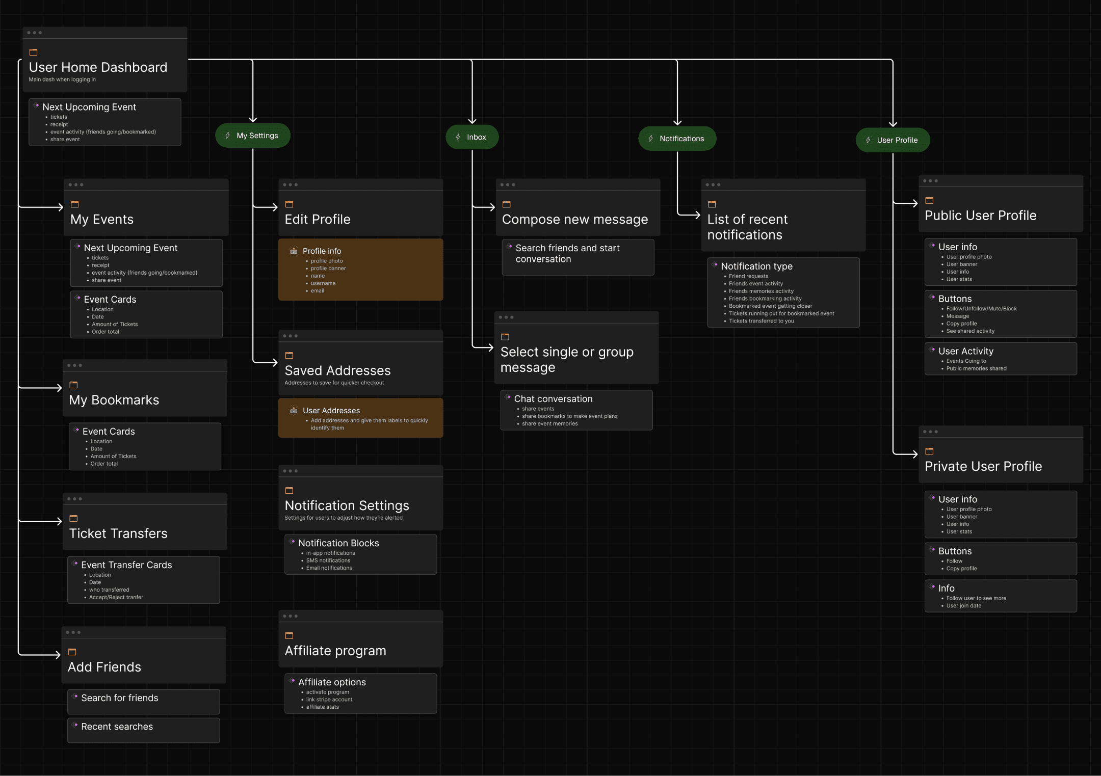This screenshot has height=776, width=1101.
Task: Click the page icon on Public User Profile card
Action: [929, 200]
